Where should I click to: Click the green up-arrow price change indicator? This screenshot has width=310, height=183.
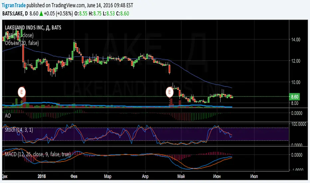(x=41, y=14)
